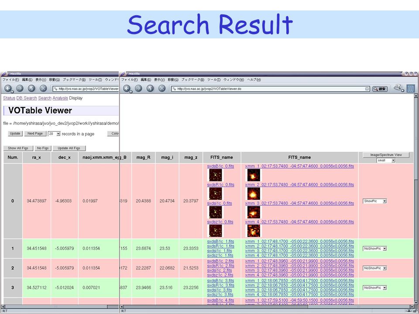Open the small image size dropdown

pos(386,160)
